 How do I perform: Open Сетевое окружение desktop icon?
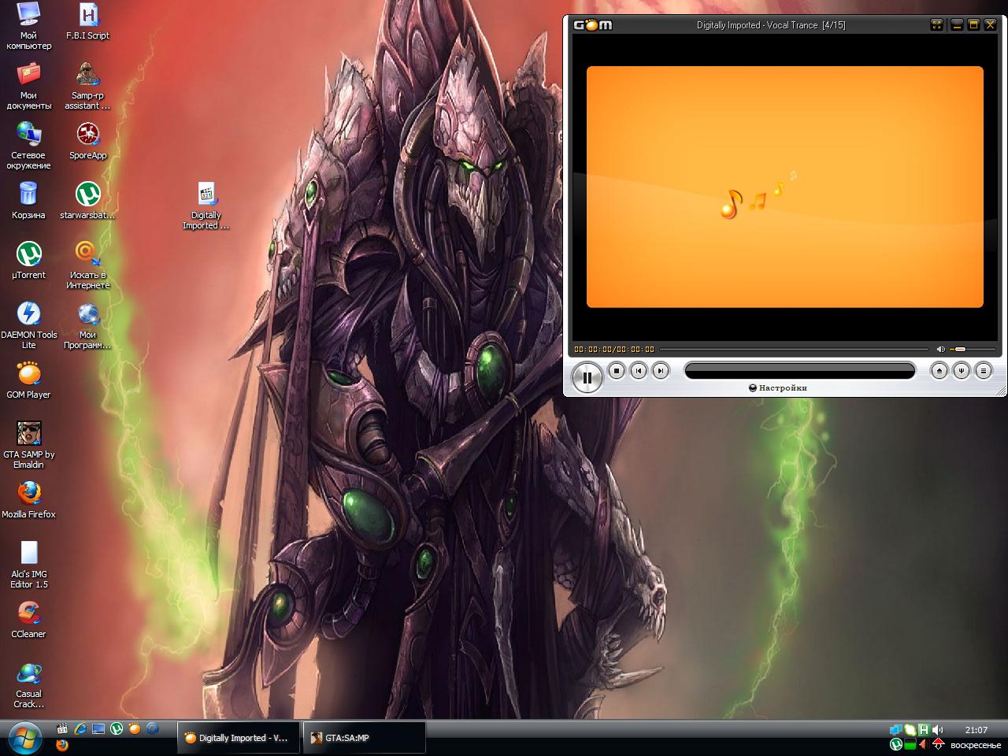click(28, 145)
